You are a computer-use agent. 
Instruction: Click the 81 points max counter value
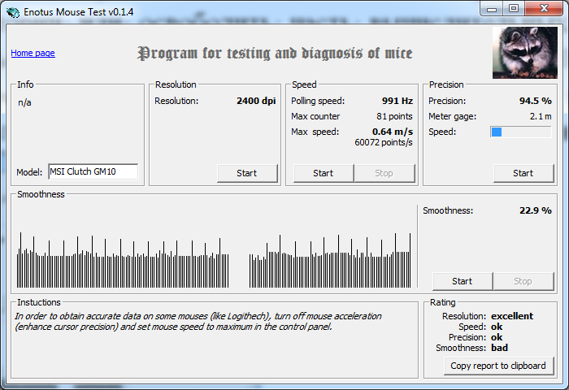point(394,116)
